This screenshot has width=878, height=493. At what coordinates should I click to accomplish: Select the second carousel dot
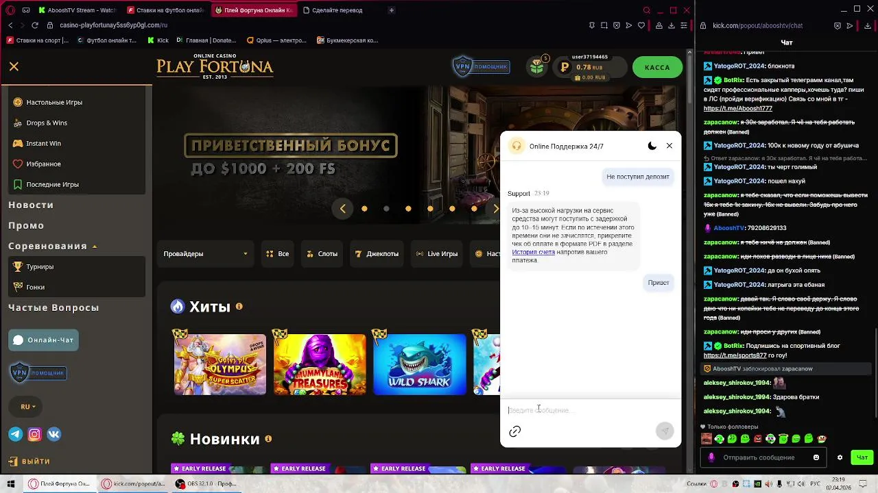pyautogui.click(x=386, y=209)
